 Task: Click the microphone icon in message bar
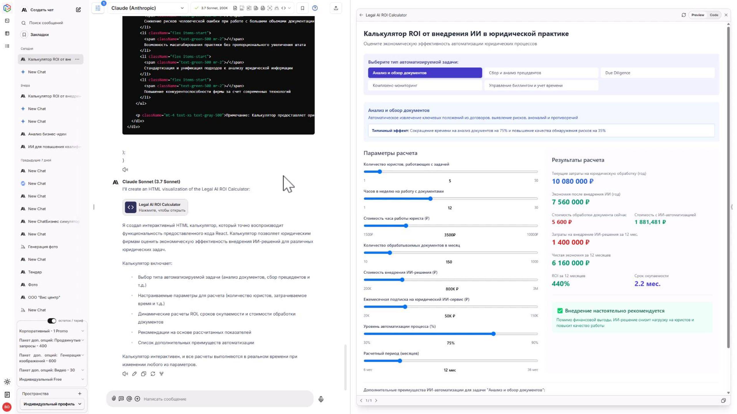(321, 399)
